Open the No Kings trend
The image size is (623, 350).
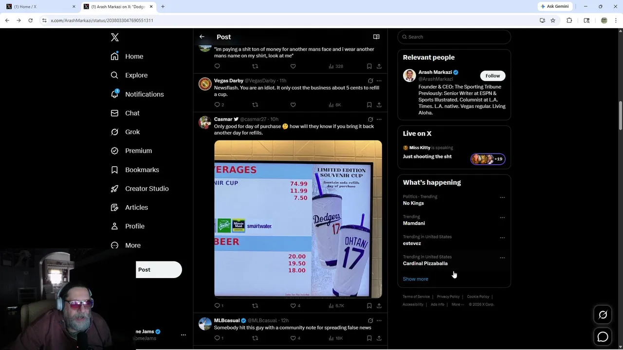tap(413, 203)
